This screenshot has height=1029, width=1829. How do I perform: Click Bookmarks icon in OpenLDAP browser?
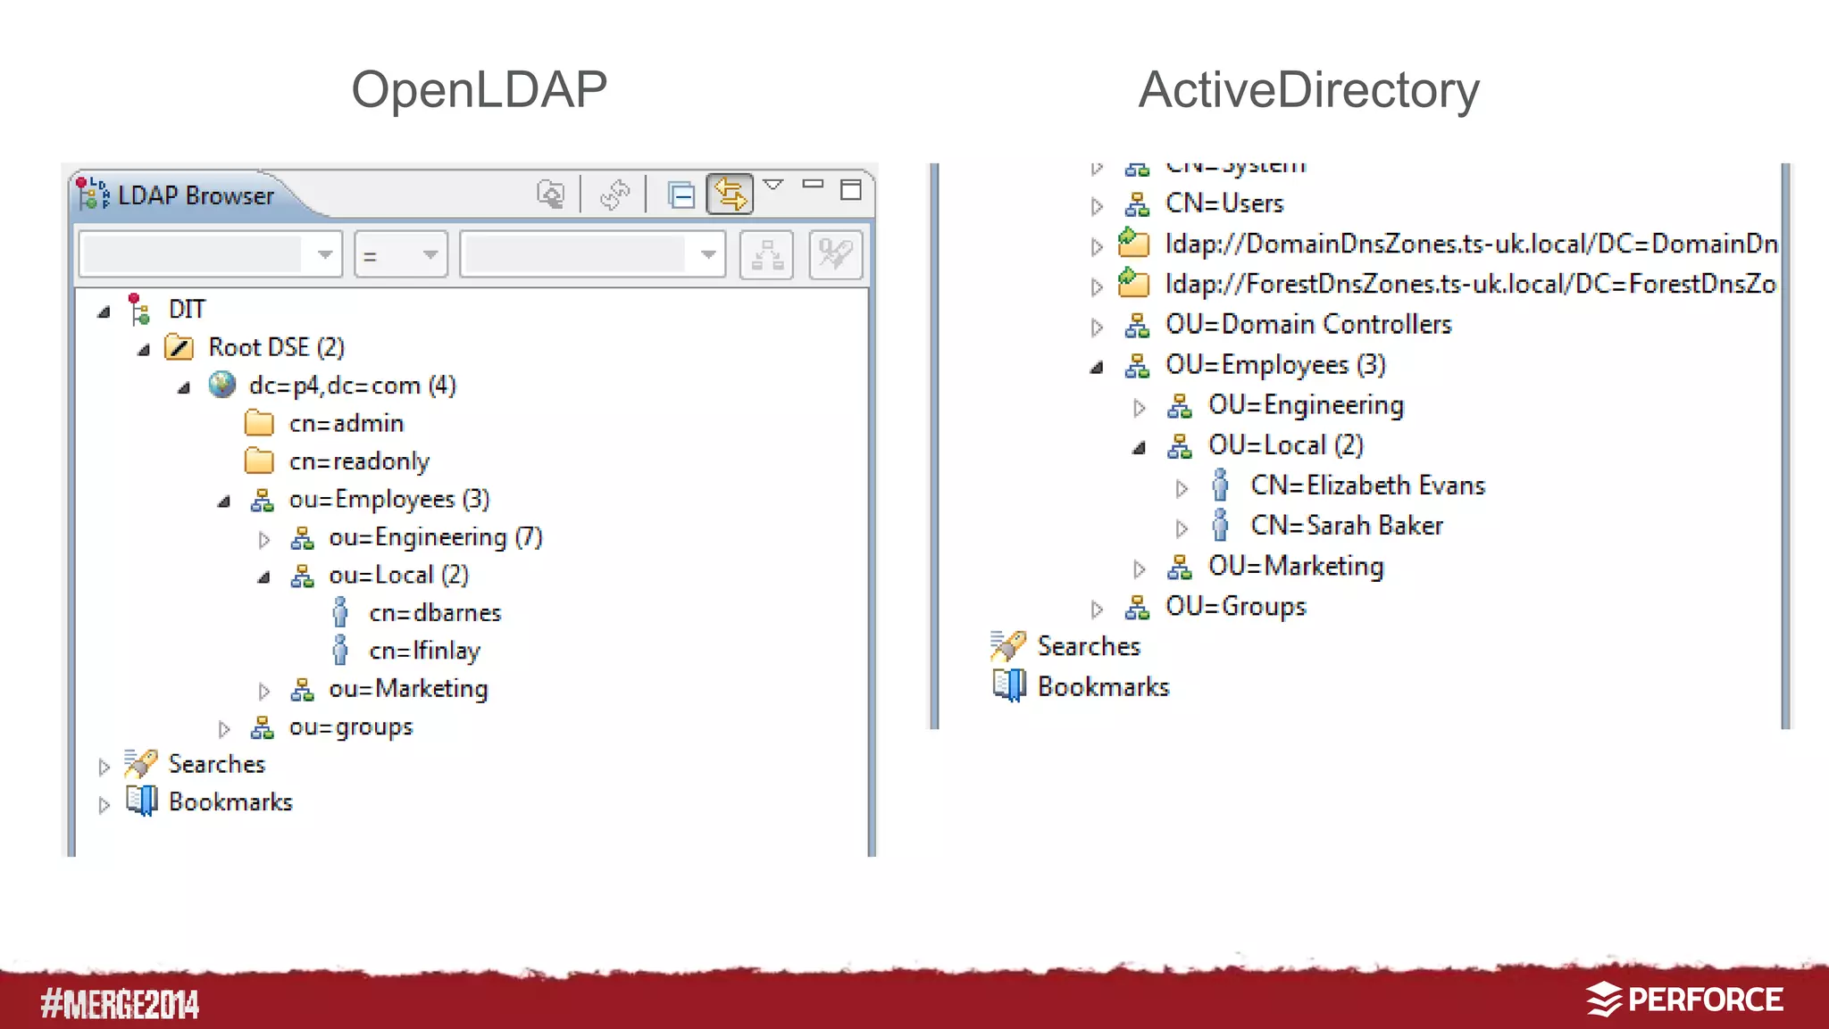(141, 801)
